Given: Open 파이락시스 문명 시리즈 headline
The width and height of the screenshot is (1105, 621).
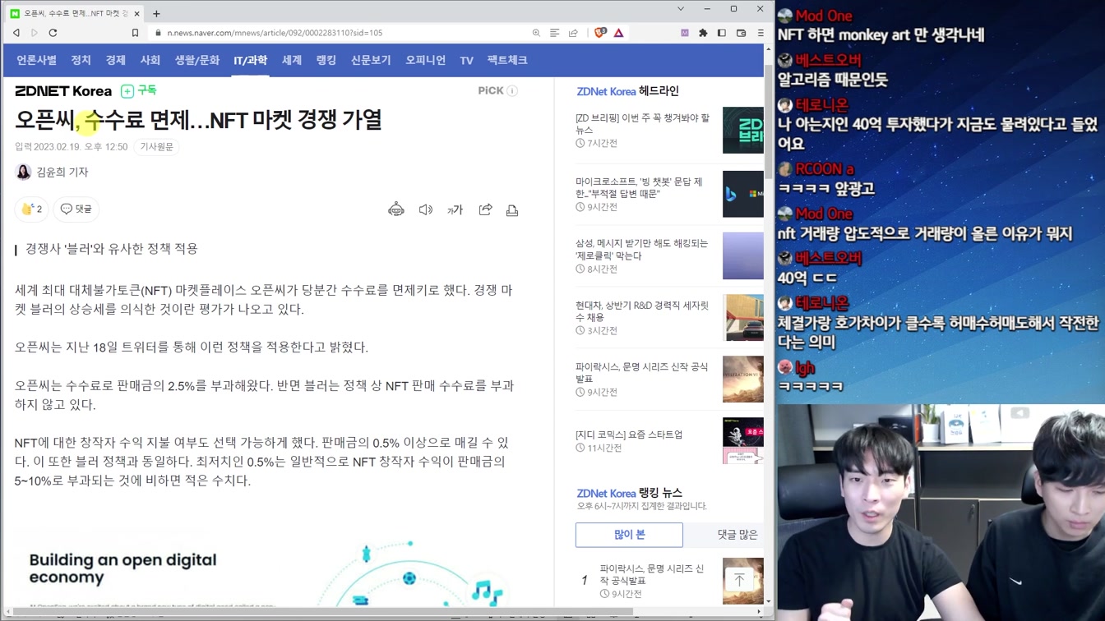Looking at the screenshot, I should coord(641,372).
